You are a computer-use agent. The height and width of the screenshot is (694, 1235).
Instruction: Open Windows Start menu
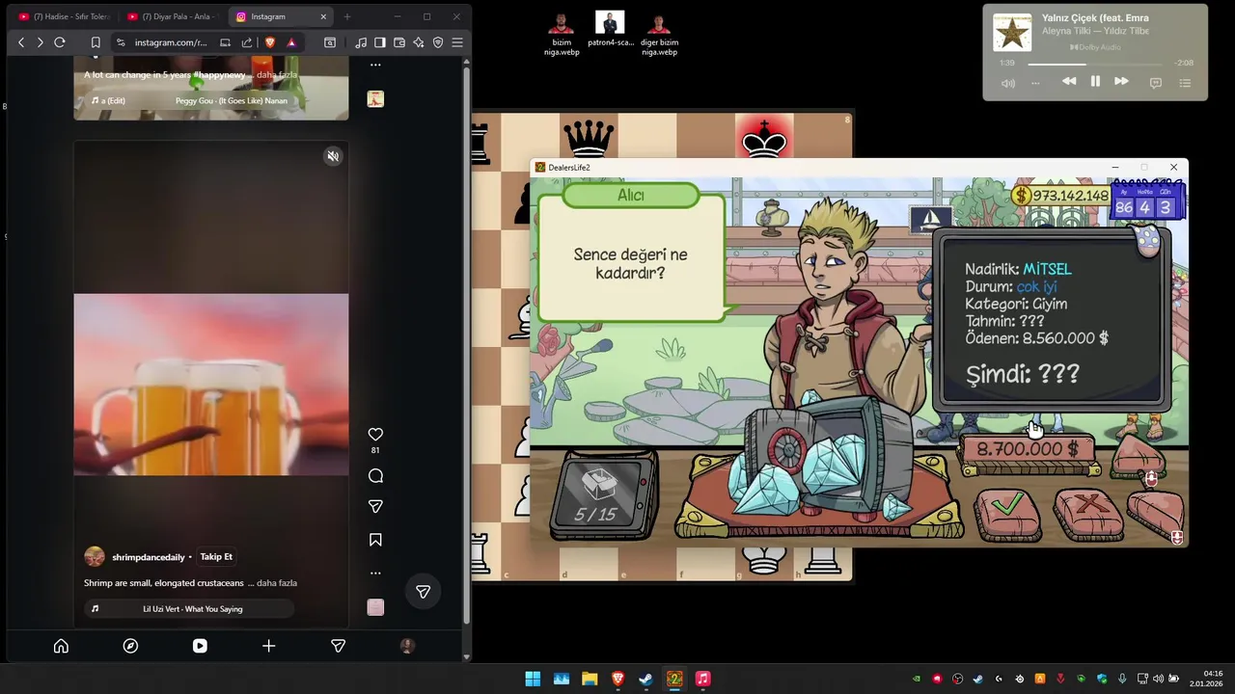[x=533, y=679]
